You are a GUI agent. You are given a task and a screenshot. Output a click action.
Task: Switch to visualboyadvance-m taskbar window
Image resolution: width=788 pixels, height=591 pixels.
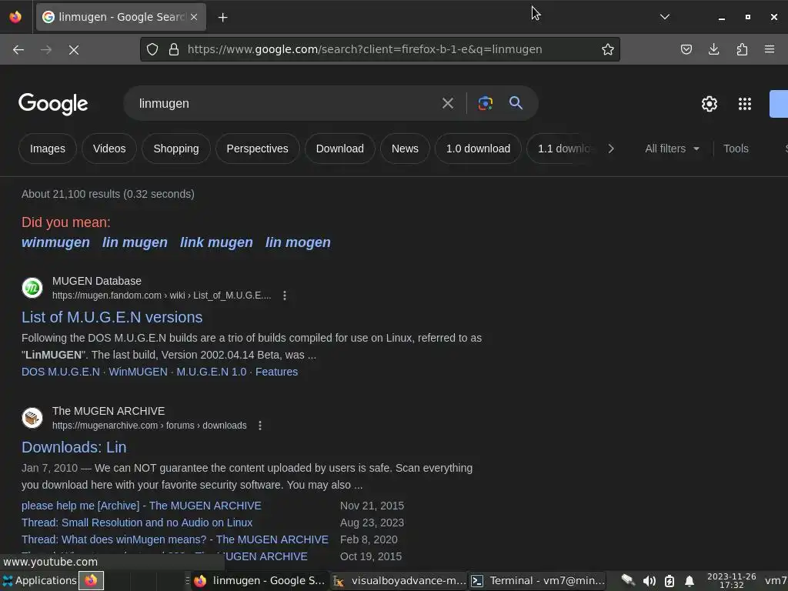400,580
